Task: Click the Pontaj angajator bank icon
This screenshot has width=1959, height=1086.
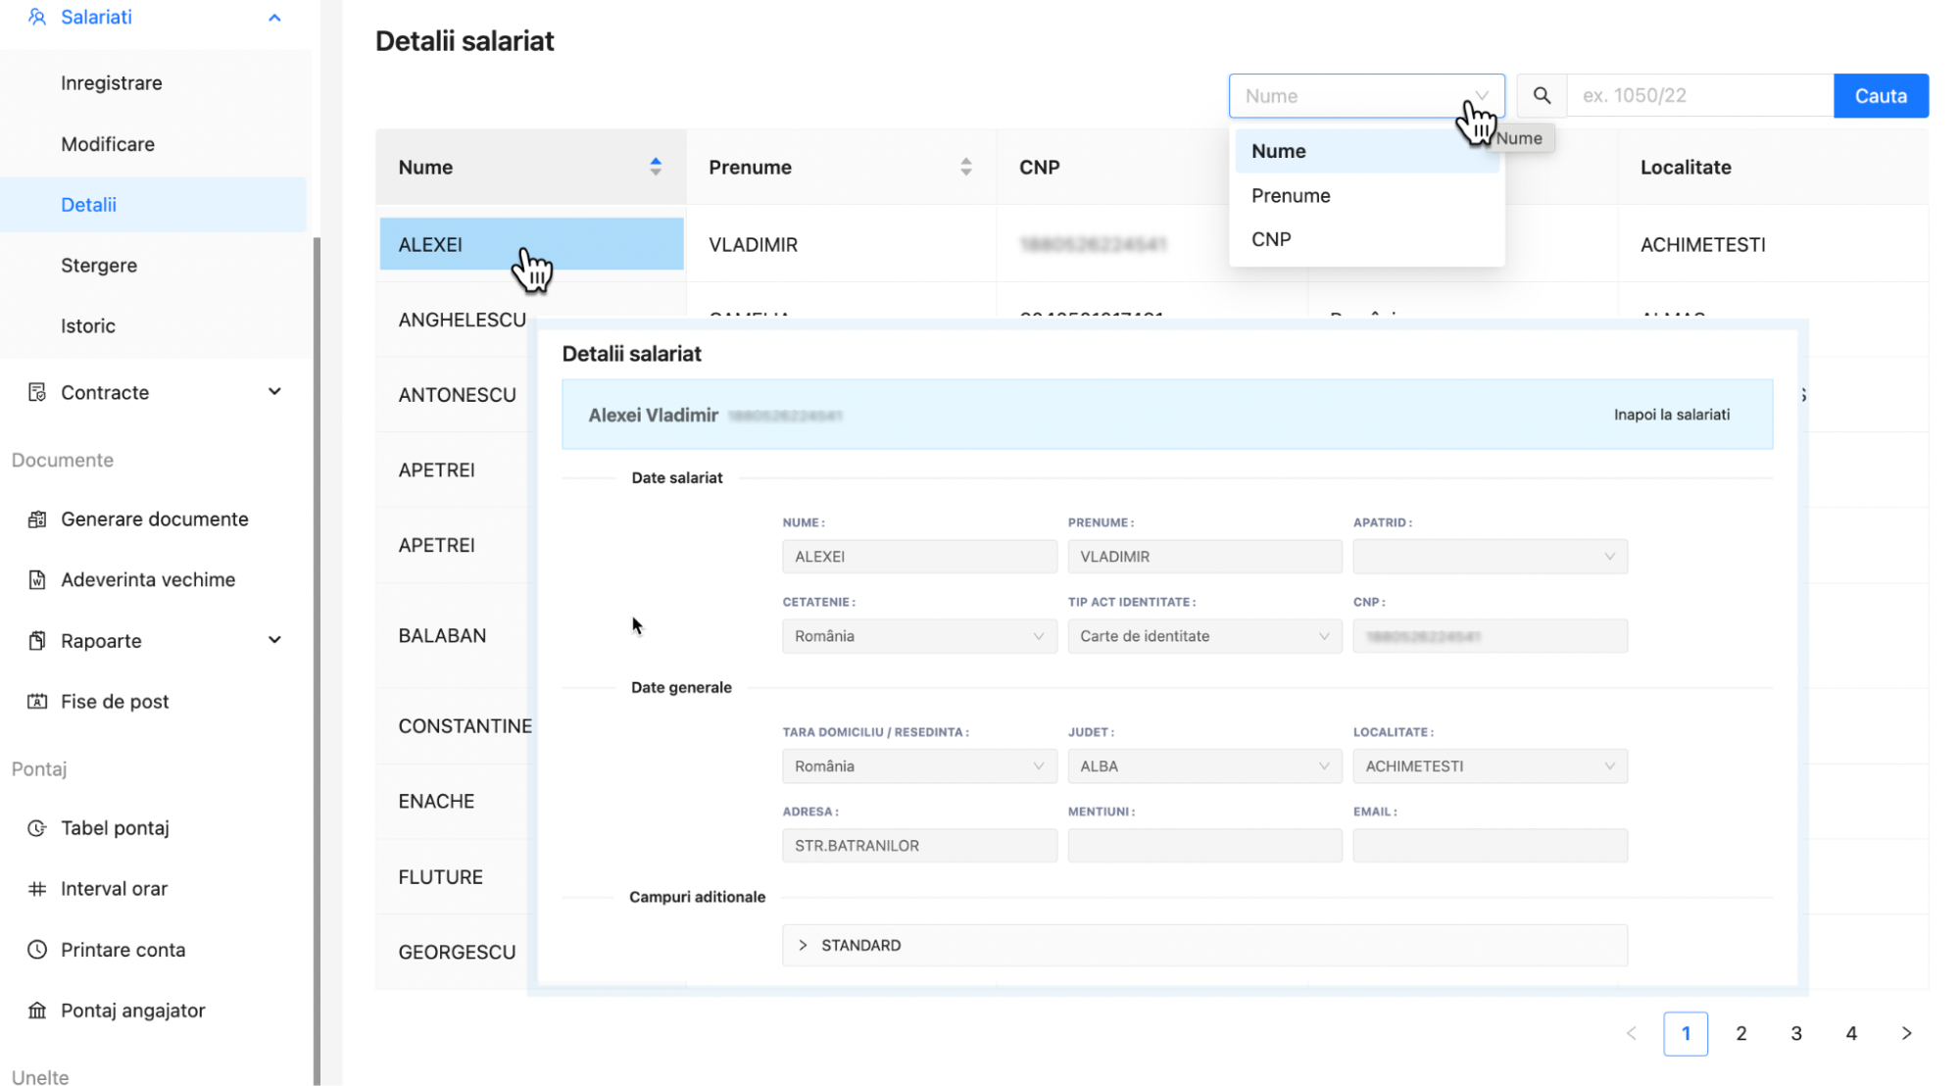Action: [x=37, y=1011]
